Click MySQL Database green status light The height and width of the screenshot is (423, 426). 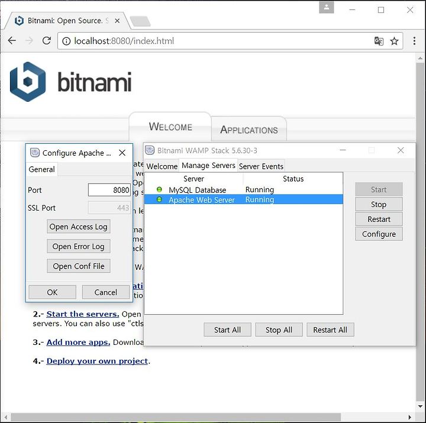159,189
